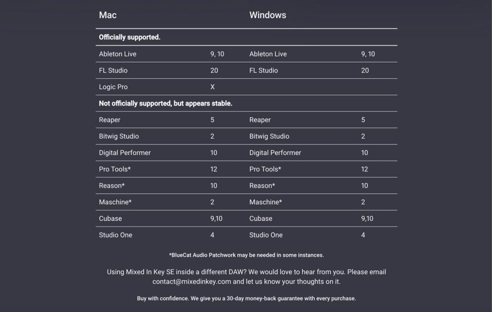
Task: Select Reaper in the Mac column
Action: click(110, 120)
